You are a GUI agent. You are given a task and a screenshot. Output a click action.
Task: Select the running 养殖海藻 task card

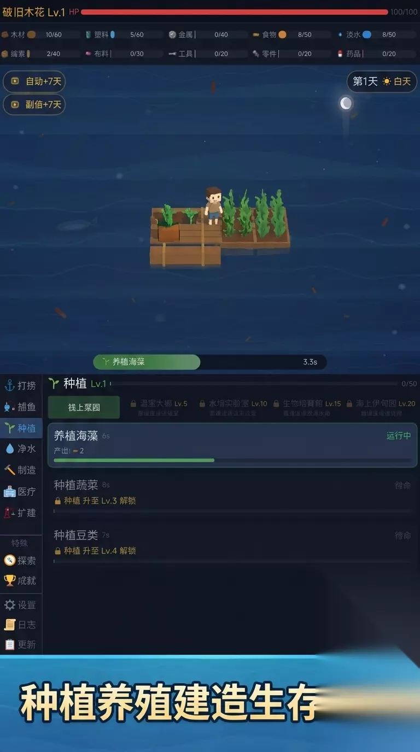click(x=232, y=445)
